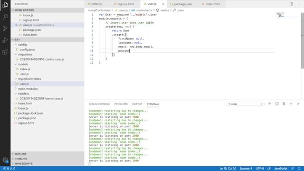
Task: Change language mode via JavaScript
Action: [x=281, y=169]
